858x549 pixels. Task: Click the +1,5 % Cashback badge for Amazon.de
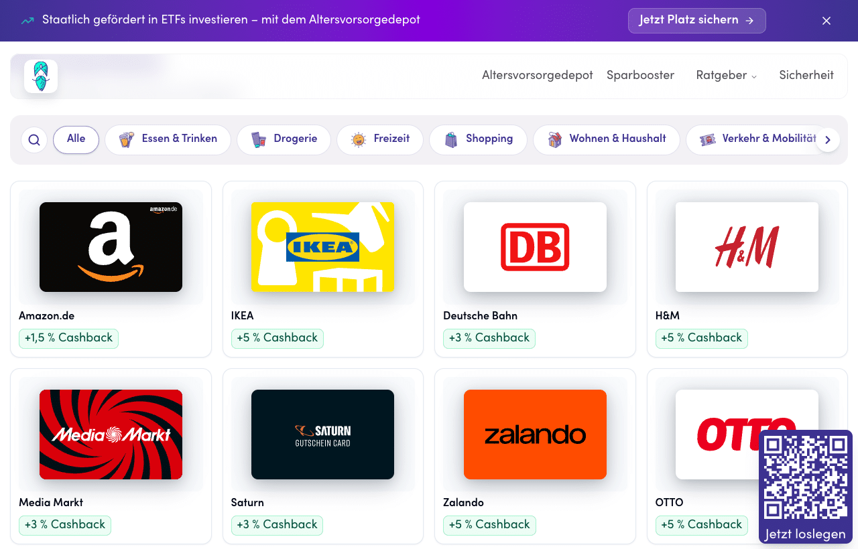tap(68, 338)
